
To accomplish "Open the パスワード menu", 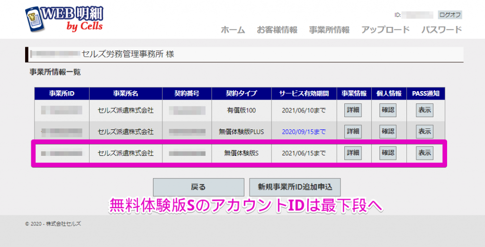I will click(442, 30).
